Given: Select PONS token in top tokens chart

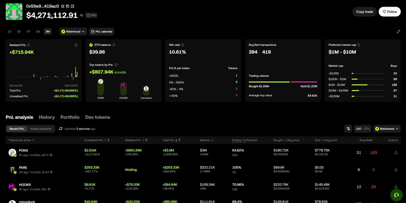Looking at the screenshot, I should (101, 87).
